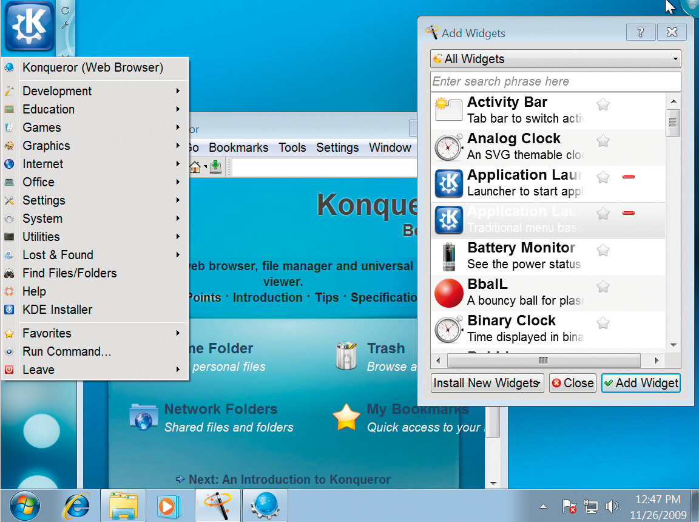Click the Close button in Add Widgets
The width and height of the screenshot is (699, 522).
pos(573,383)
